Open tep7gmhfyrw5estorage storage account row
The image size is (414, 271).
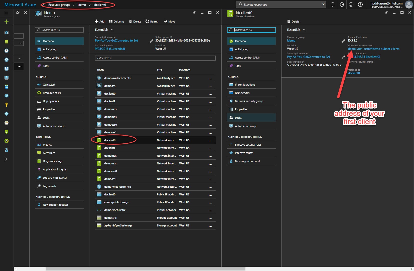pos(155,225)
